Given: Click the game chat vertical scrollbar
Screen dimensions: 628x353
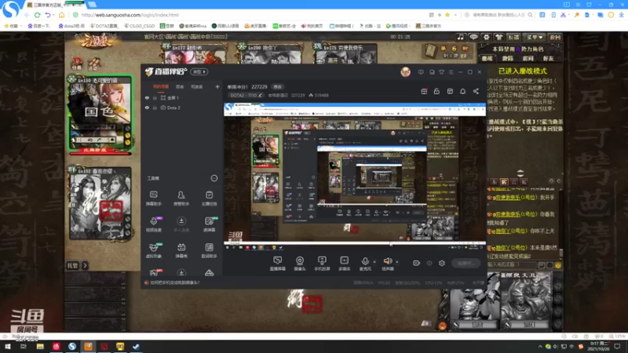Looking at the screenshot, I should pos(561,253).
